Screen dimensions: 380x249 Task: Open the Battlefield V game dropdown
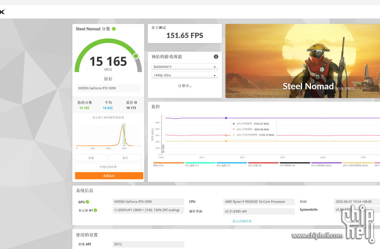(185, 67)
